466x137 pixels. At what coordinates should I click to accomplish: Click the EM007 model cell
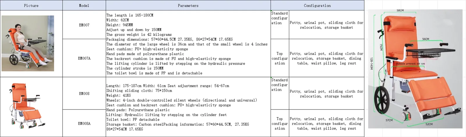click(84, 25)
